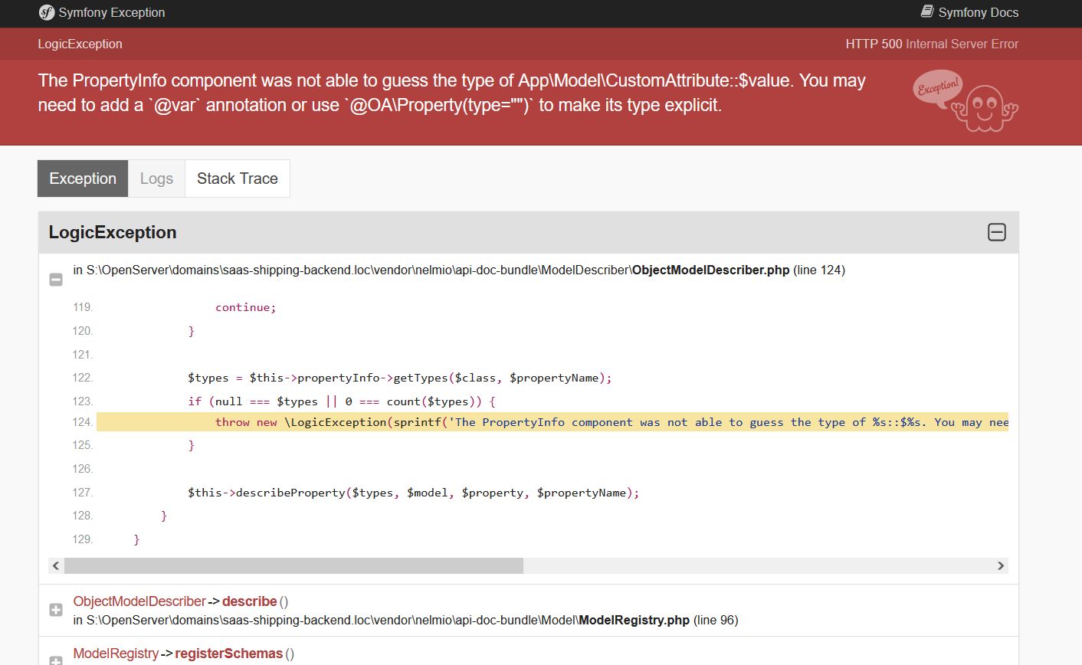1082x665 pixels.
Task: Click line 119 continue statement
Action: pos(245,307)
